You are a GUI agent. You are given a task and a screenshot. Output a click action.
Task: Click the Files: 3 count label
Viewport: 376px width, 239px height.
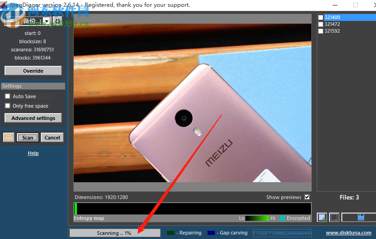click(x=349, y=197)
